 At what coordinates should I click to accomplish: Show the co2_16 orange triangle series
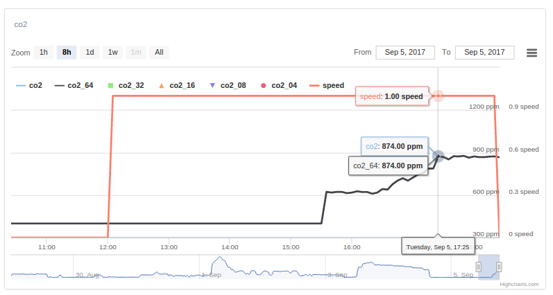click(x=177, y=86)
